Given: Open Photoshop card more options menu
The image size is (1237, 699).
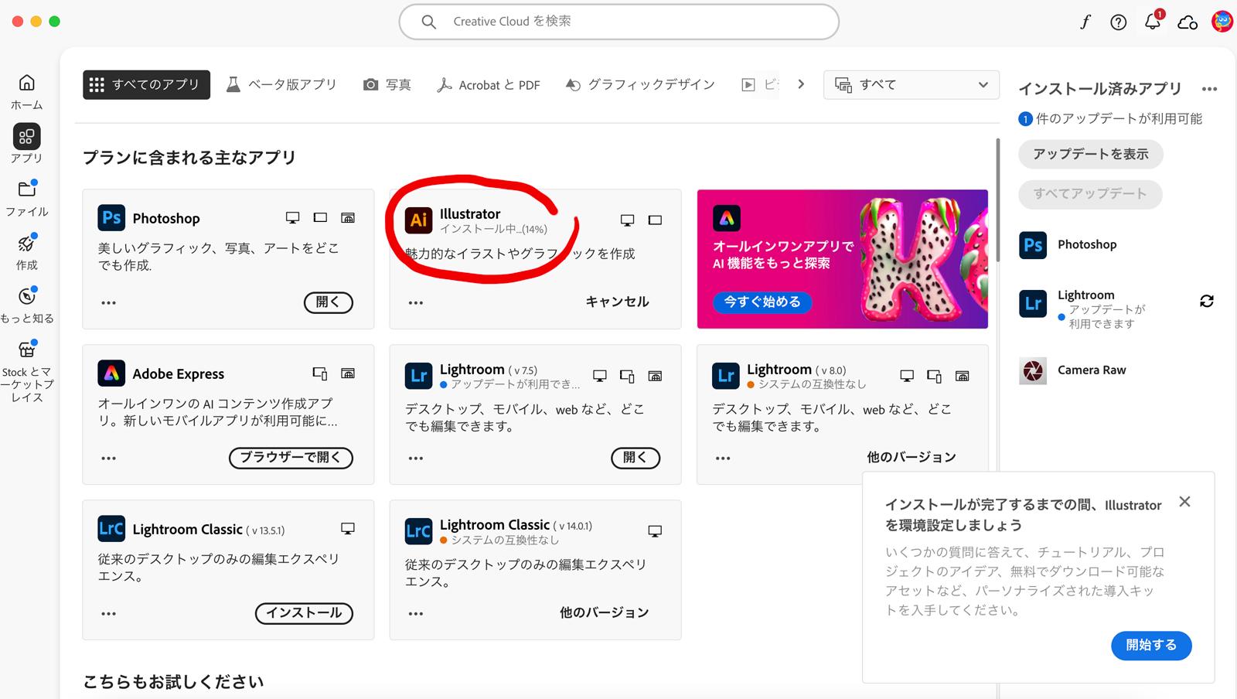Looking at the screenshot, I should click(109, 303).
